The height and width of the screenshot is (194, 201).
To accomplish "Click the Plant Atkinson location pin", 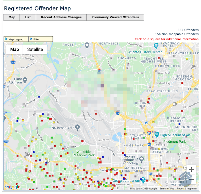I will click(25, 80).
